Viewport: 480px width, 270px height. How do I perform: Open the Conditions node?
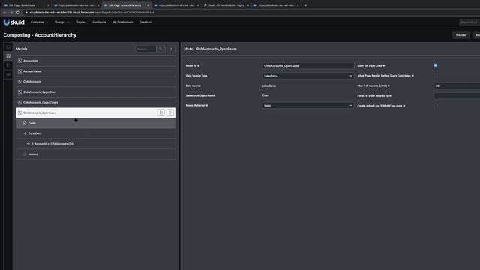[x=96, y=133]
